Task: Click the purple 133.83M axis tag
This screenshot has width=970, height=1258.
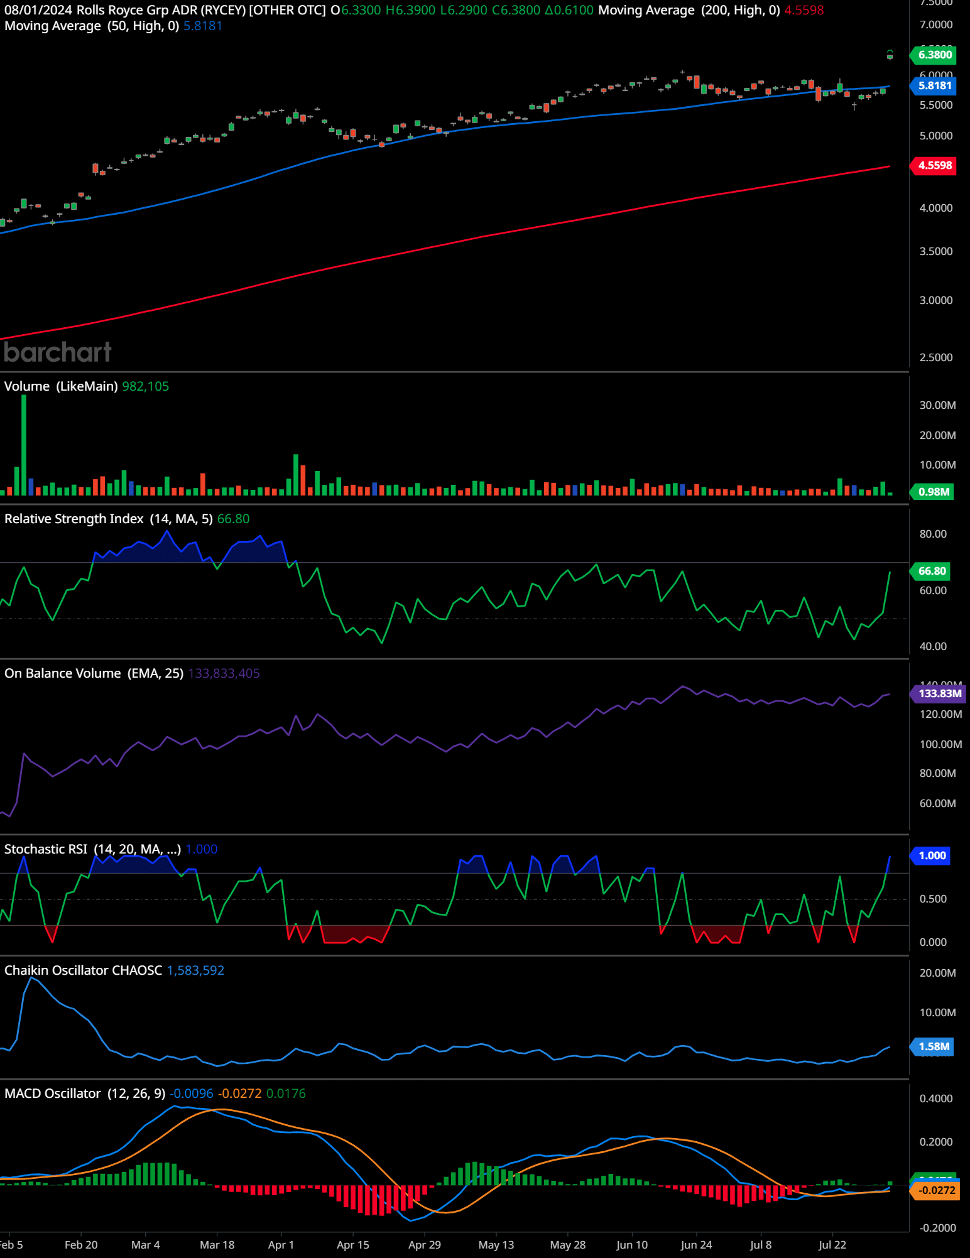Action: coord(939,693)
